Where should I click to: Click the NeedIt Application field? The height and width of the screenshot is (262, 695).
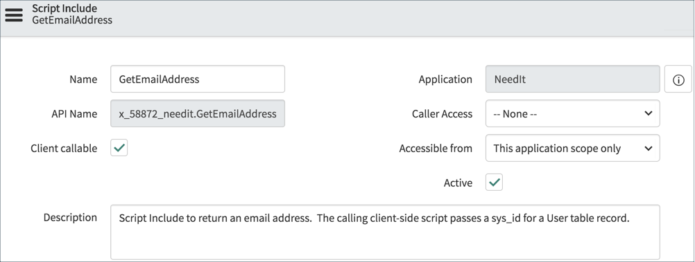(572, 79)
